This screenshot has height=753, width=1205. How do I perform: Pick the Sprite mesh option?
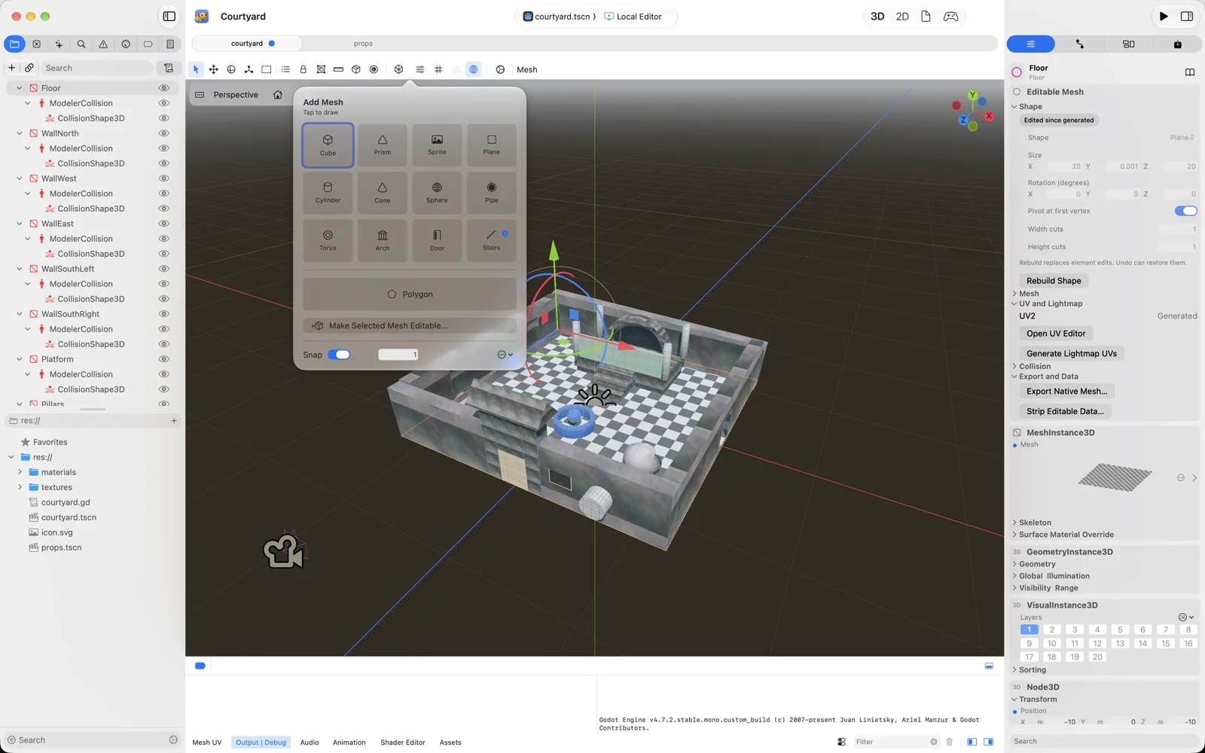[x=437, y=145]
